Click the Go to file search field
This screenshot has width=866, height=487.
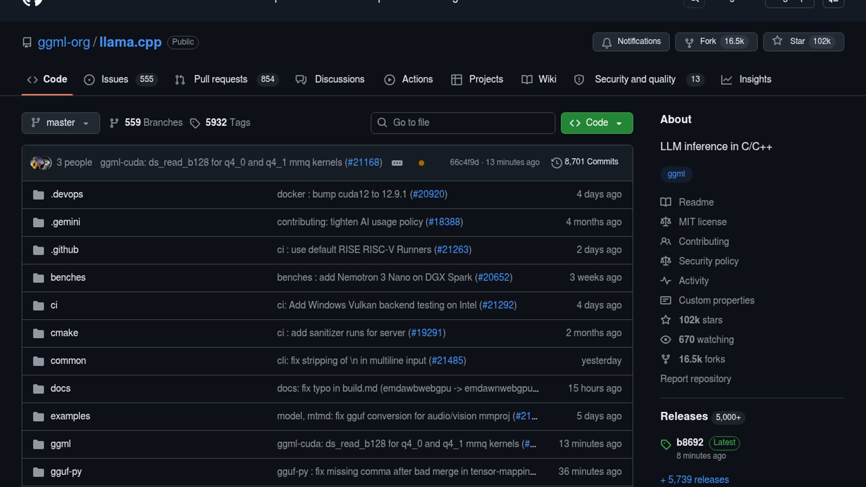click(463, 123)
